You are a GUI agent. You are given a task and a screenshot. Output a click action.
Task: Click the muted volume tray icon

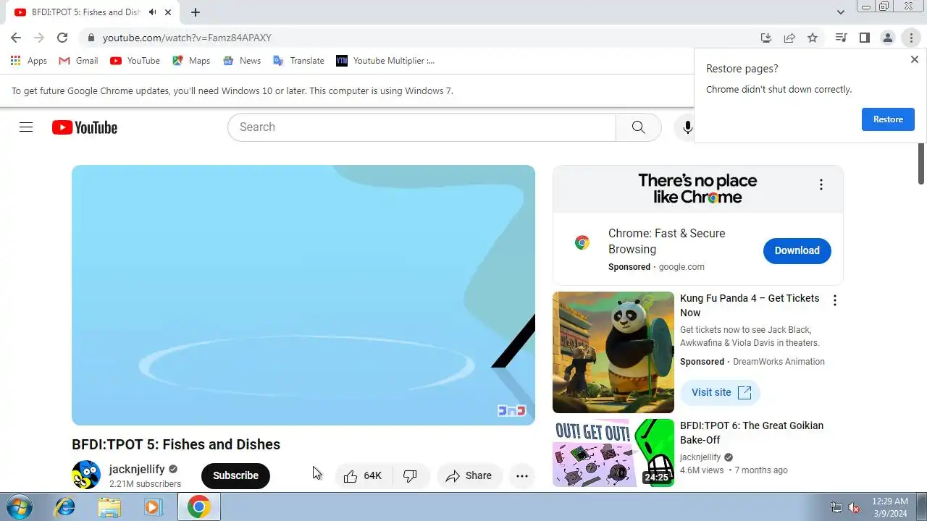click(x=854, y=508)
